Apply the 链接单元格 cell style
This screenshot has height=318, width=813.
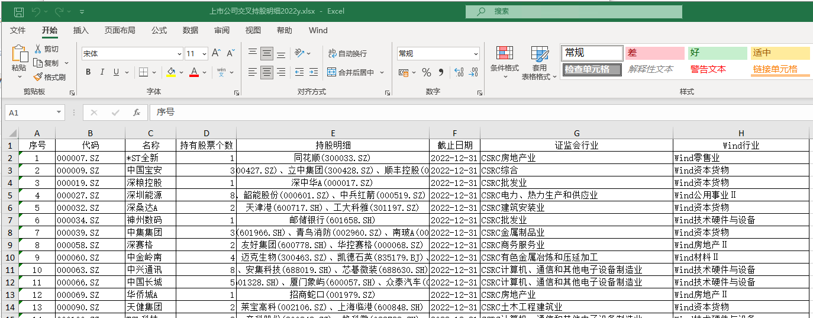(780, 69)
